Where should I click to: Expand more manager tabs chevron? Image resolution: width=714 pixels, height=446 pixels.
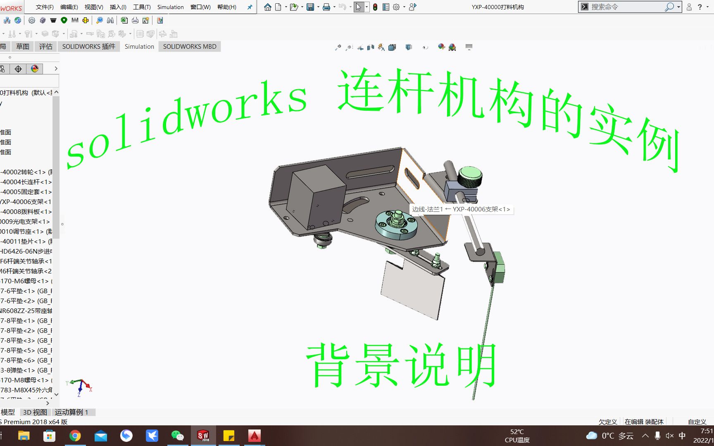56,69
